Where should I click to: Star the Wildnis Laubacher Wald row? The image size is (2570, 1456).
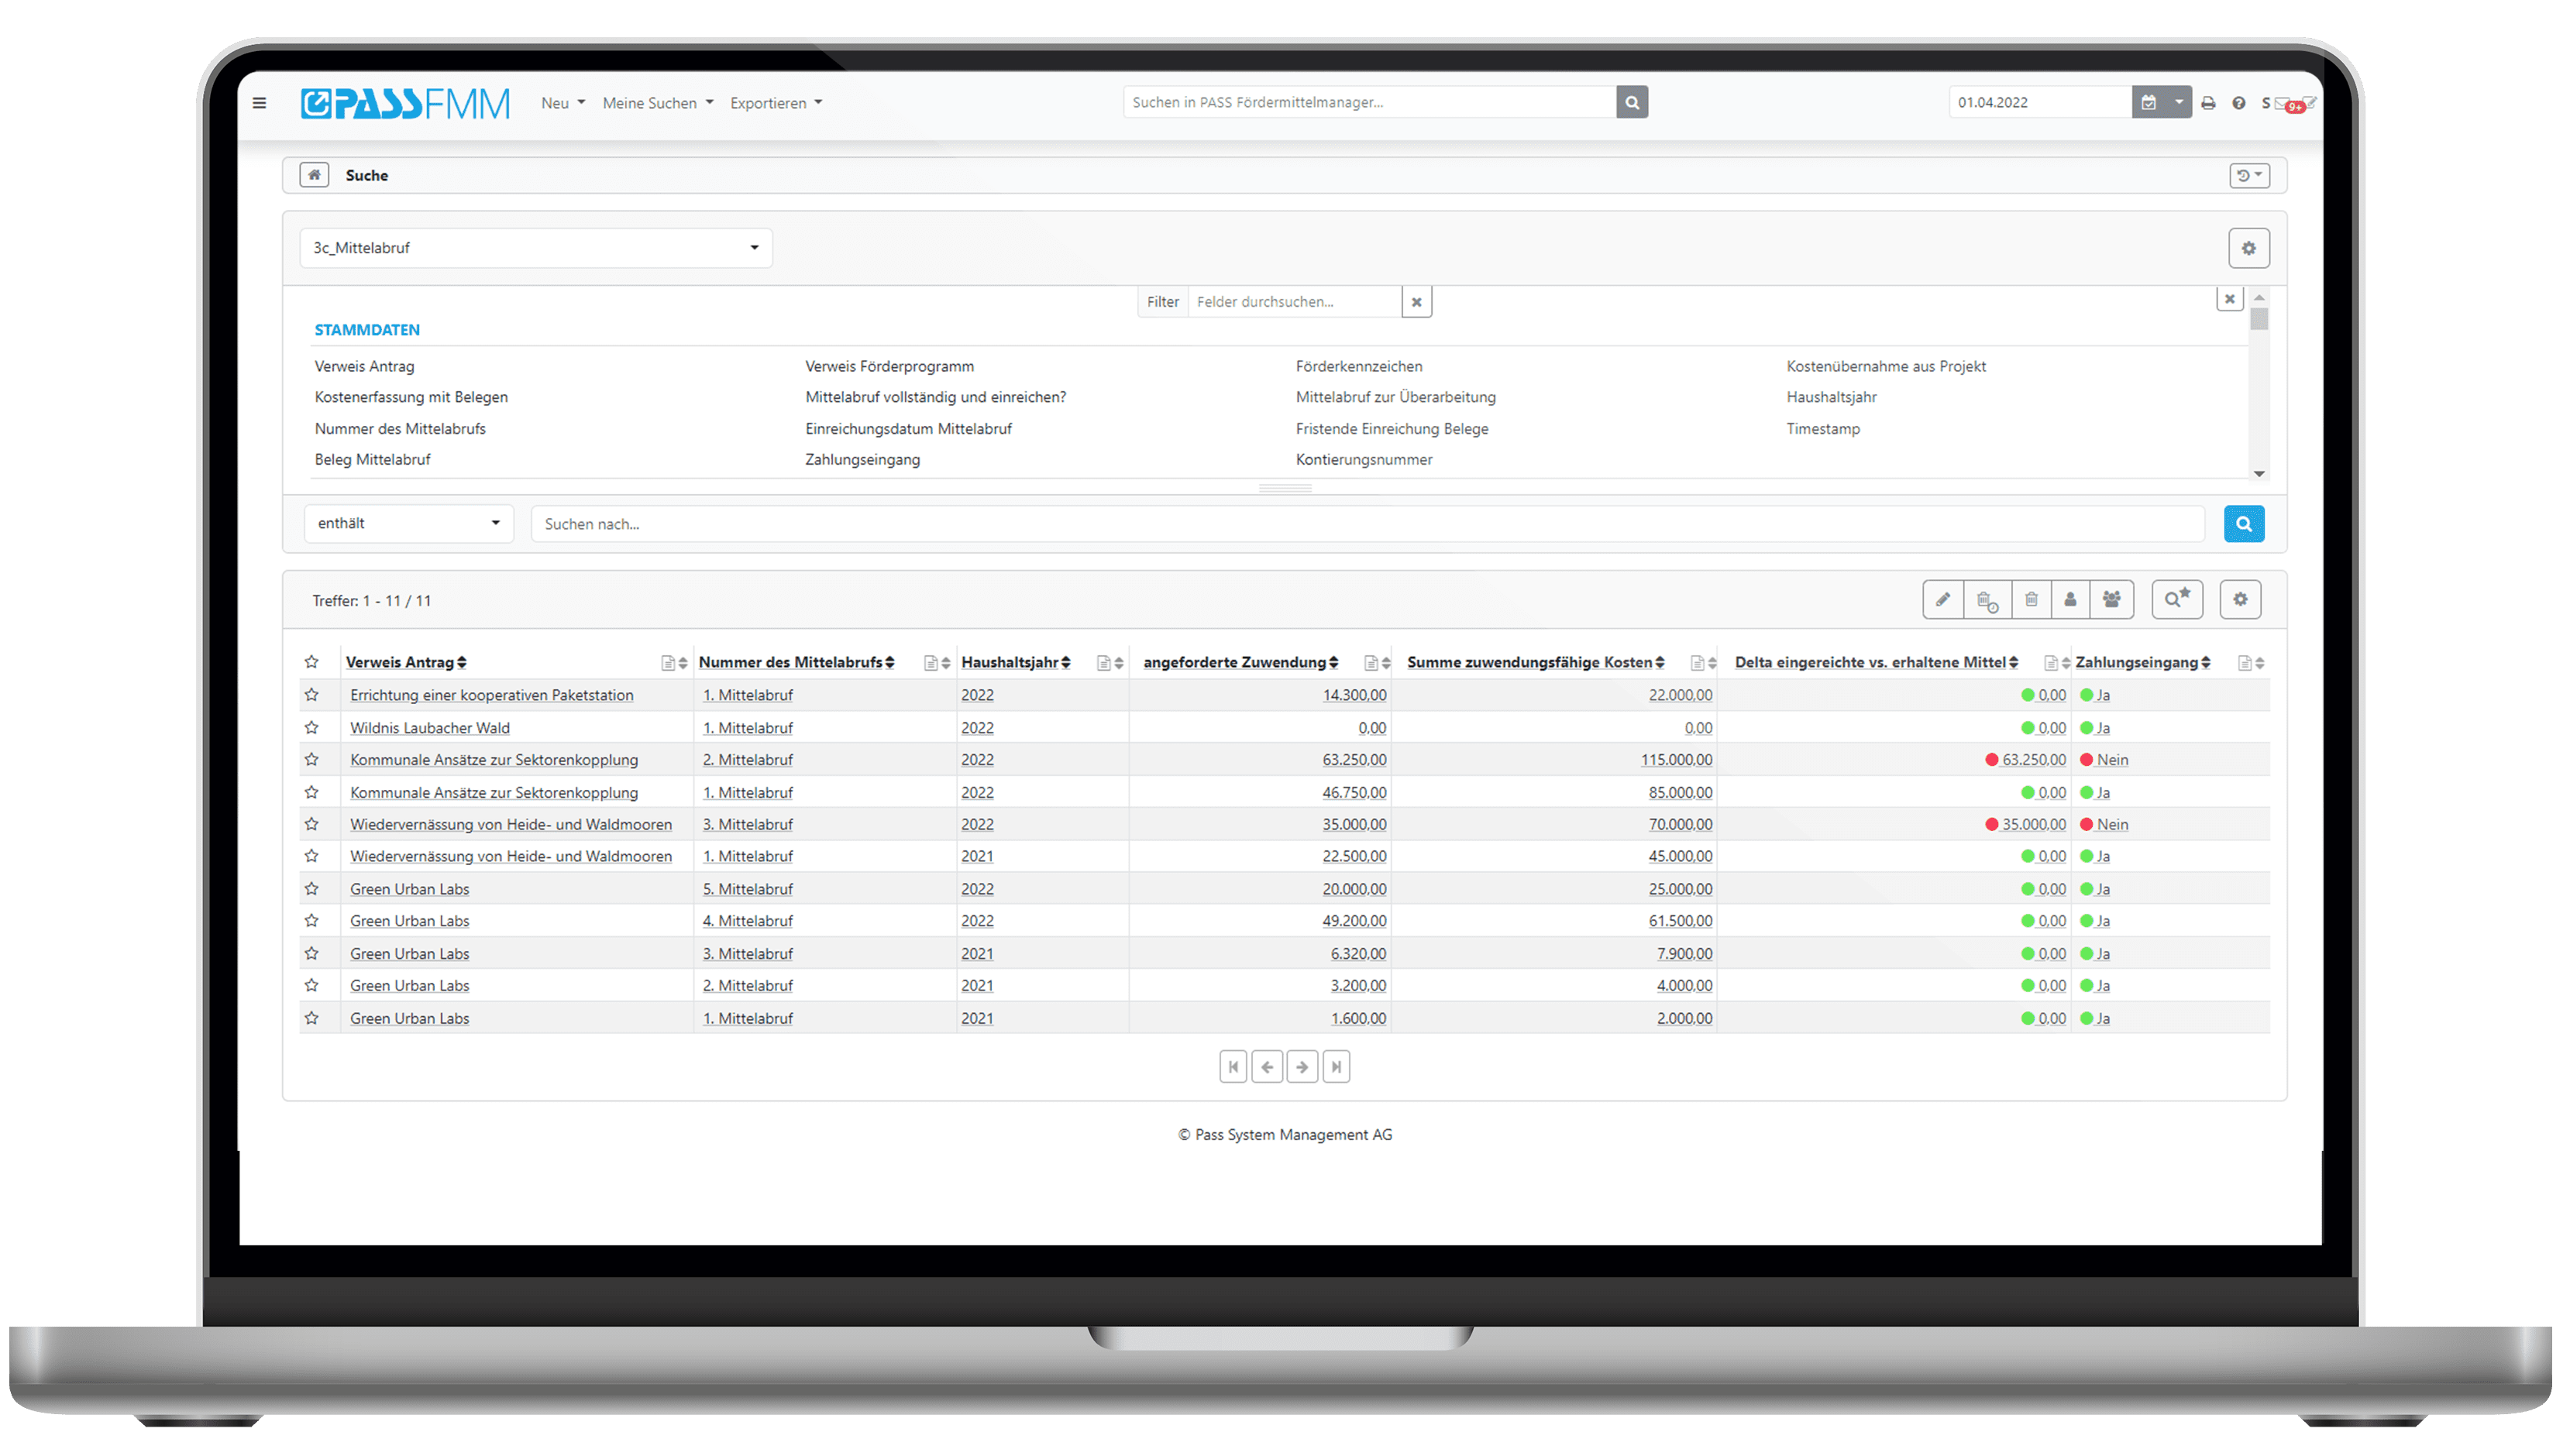[x=312, y=728]
